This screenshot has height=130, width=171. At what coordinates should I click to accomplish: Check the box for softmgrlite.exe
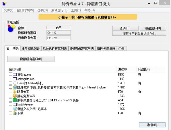coord(10,79)
